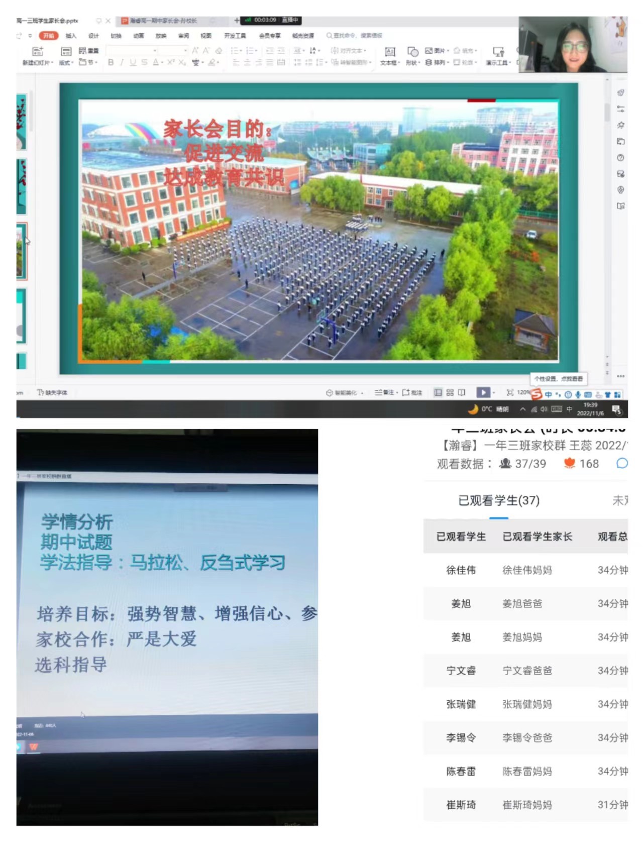
Task: Click the 演示工具 presentation tools icon
Action: (x=498, y=52)
